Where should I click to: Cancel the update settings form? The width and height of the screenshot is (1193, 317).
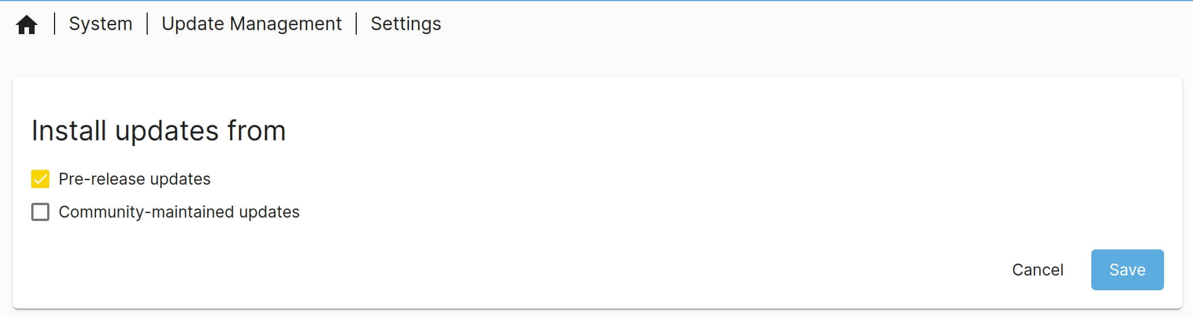pos(1037,270)
